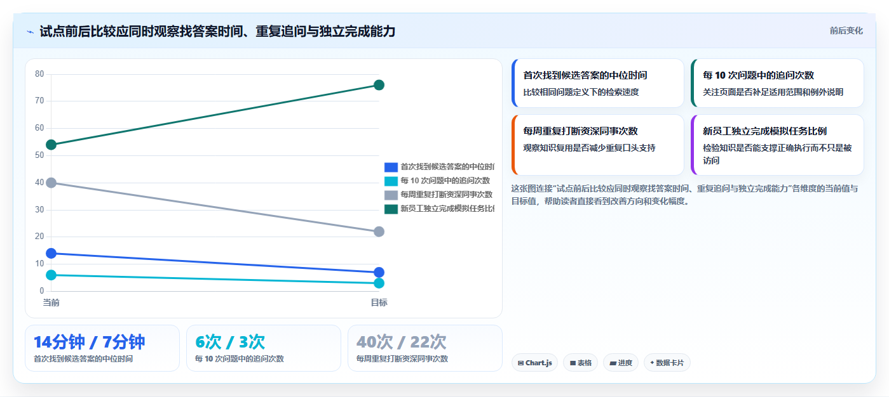Screen dimensions: 889x397
Task: Toggle the 新员工独立完成模拟任务比例 legend swatch
Action: tap(391, 209)
